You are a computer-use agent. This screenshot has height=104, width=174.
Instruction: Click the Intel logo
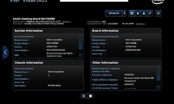(x=158, y=2)
